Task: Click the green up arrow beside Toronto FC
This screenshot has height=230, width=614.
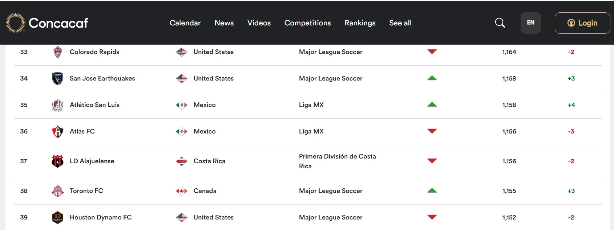Action: coord(432,191)
